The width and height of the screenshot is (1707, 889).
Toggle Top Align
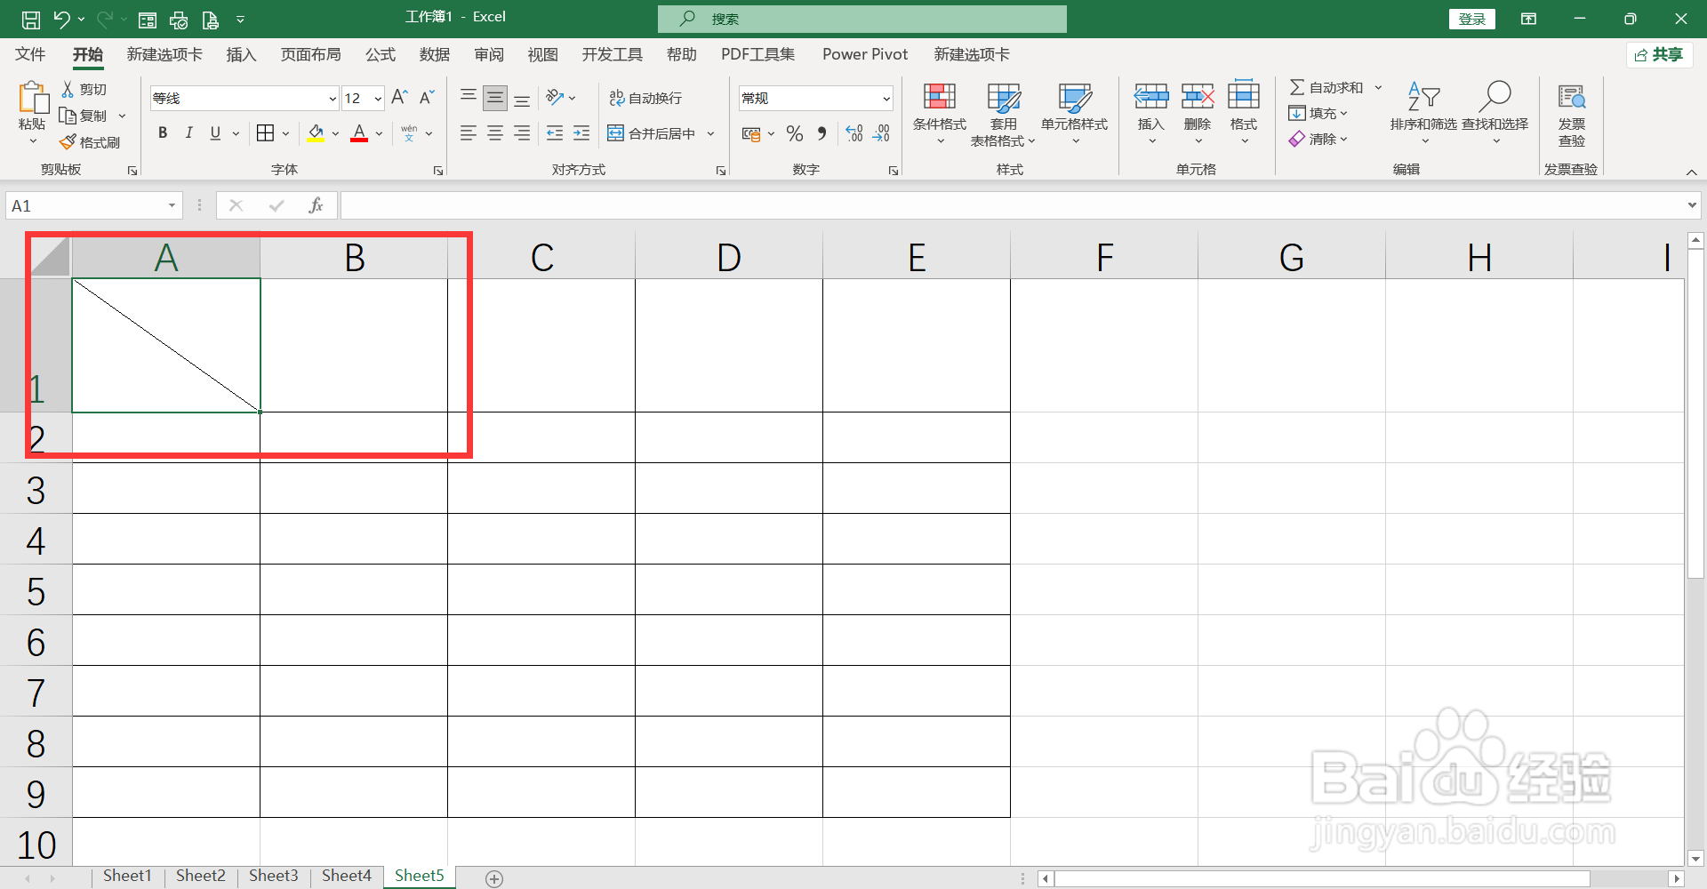[469, 97]
